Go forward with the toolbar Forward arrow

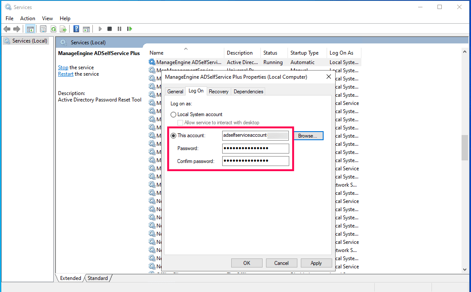point(17,29)
